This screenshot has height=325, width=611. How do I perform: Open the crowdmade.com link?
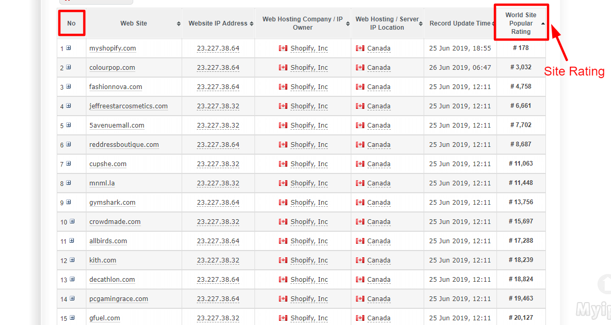pyautogui.click(x=115, y=221)
